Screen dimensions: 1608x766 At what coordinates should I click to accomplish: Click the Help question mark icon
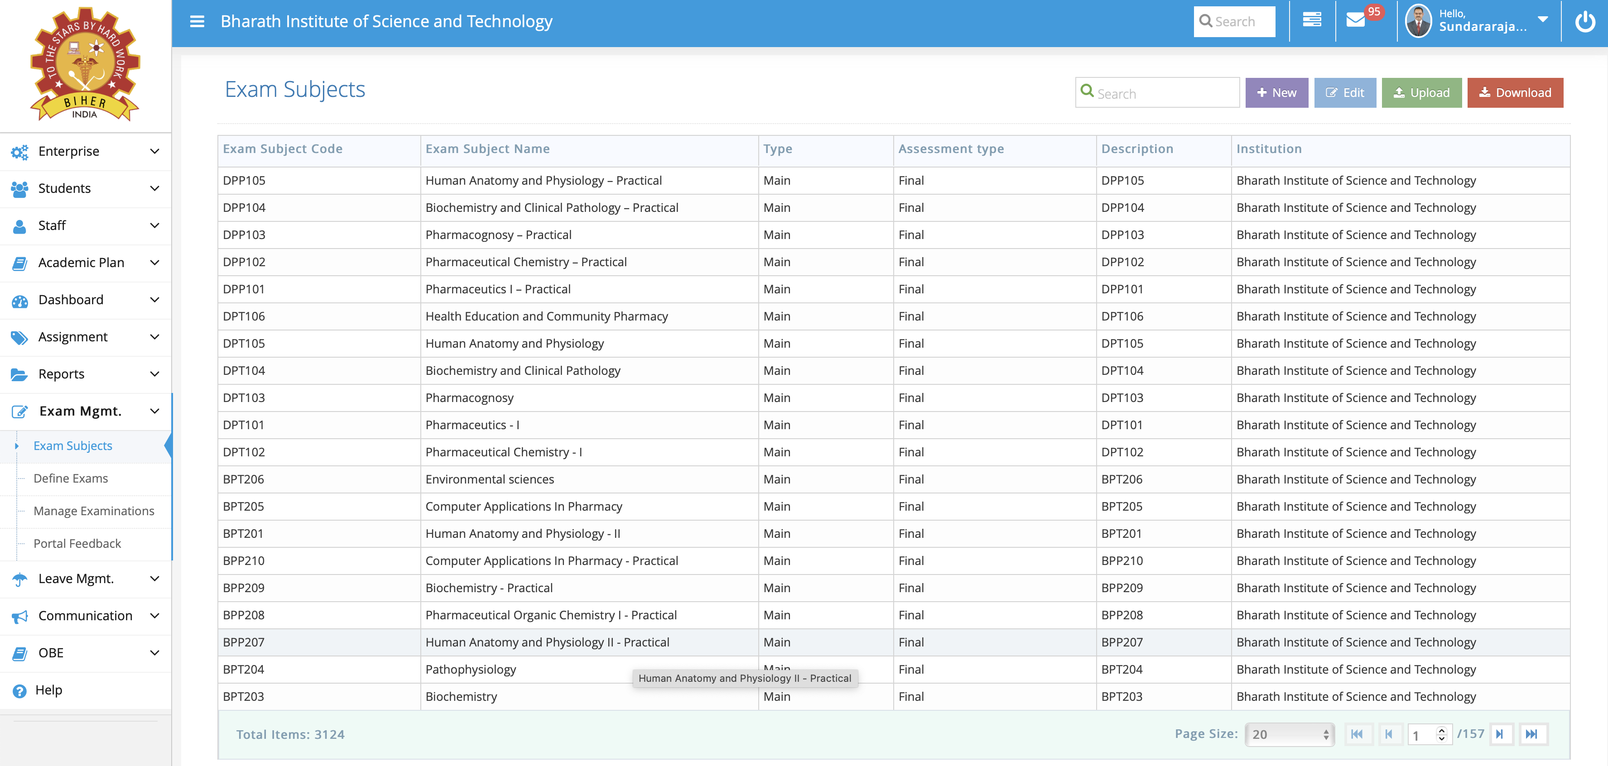point(20,690)
